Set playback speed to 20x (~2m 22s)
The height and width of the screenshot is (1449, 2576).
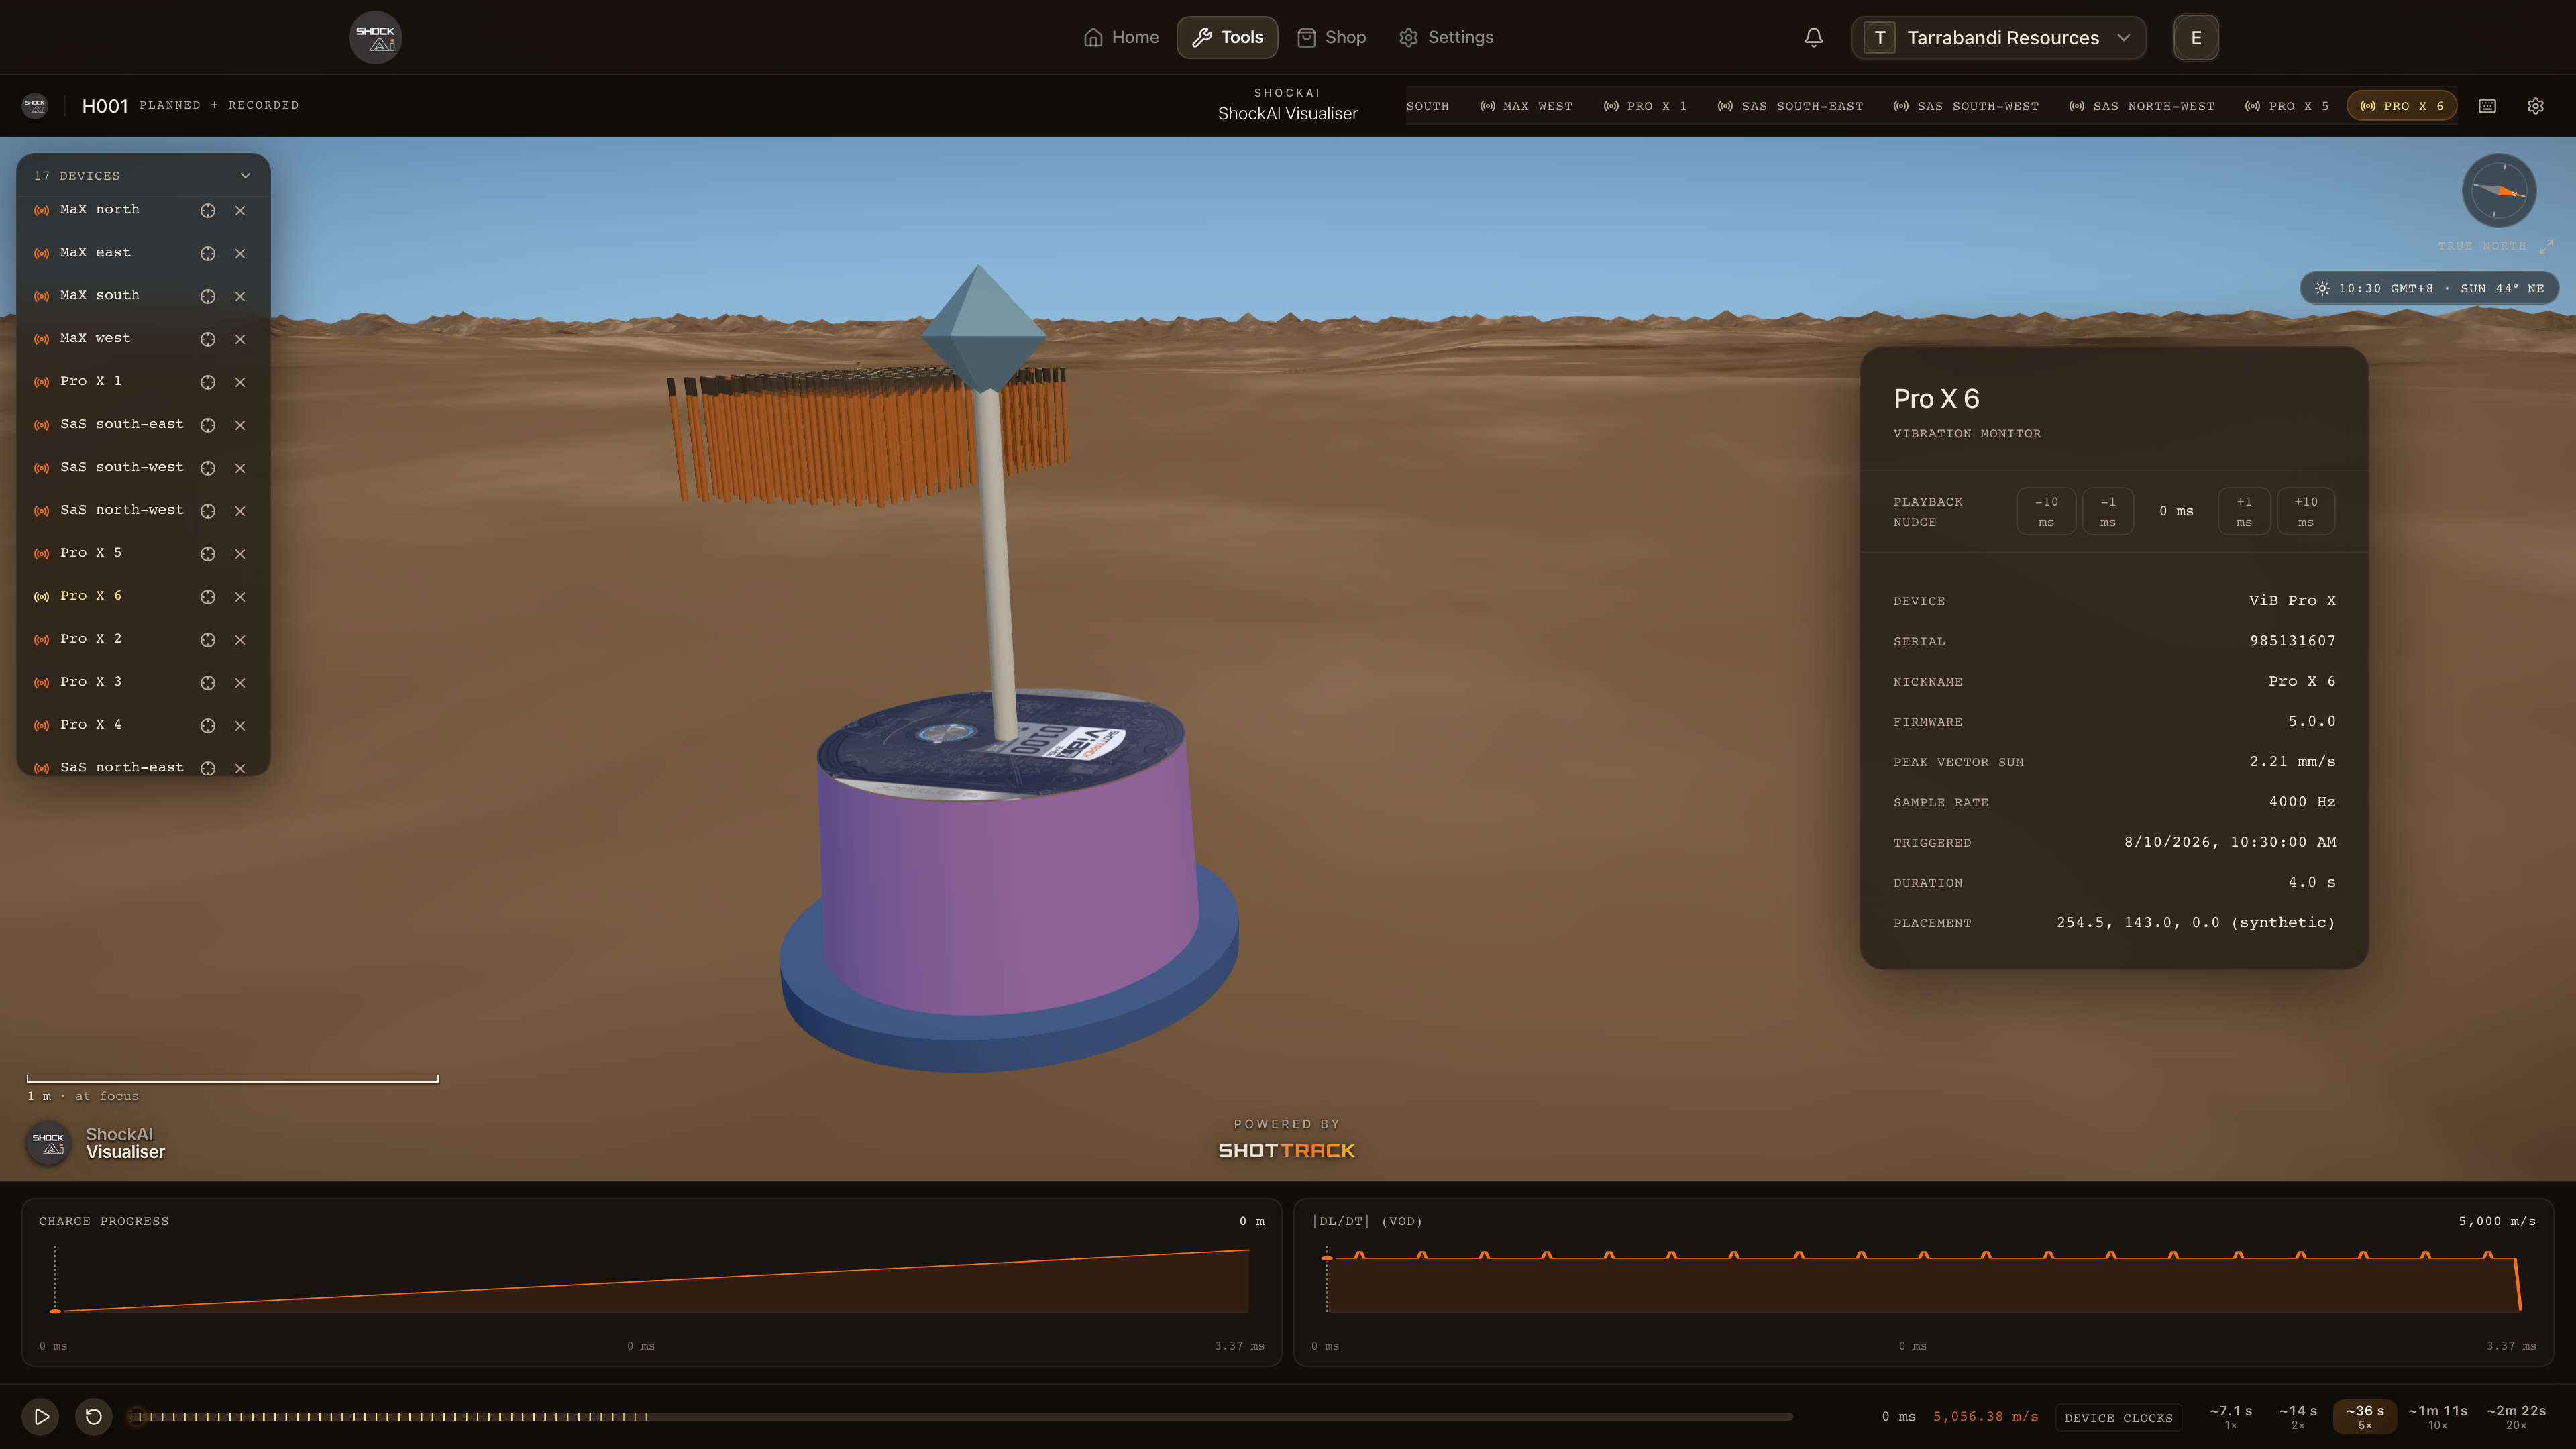pos(2516,1417)
